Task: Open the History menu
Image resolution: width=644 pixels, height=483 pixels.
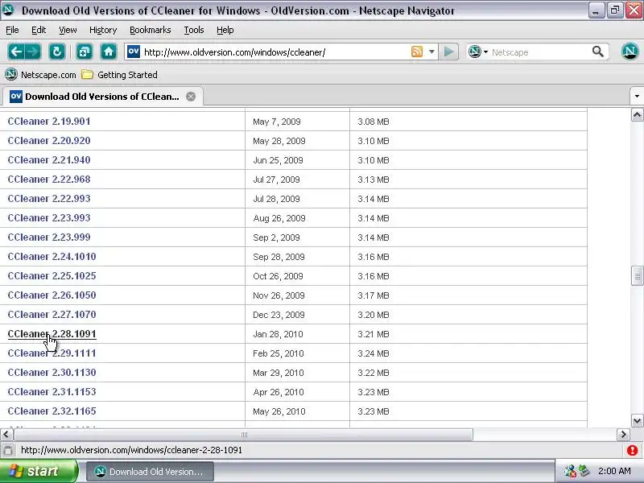Action: [x=103, y=30]
